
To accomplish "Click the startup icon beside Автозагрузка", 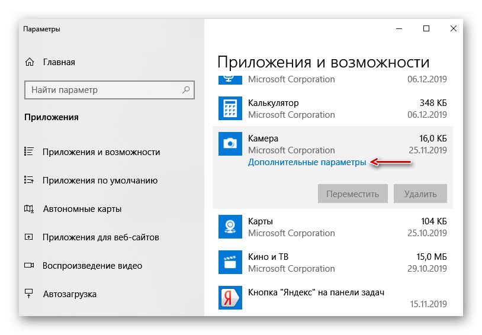I will [29, 294].
